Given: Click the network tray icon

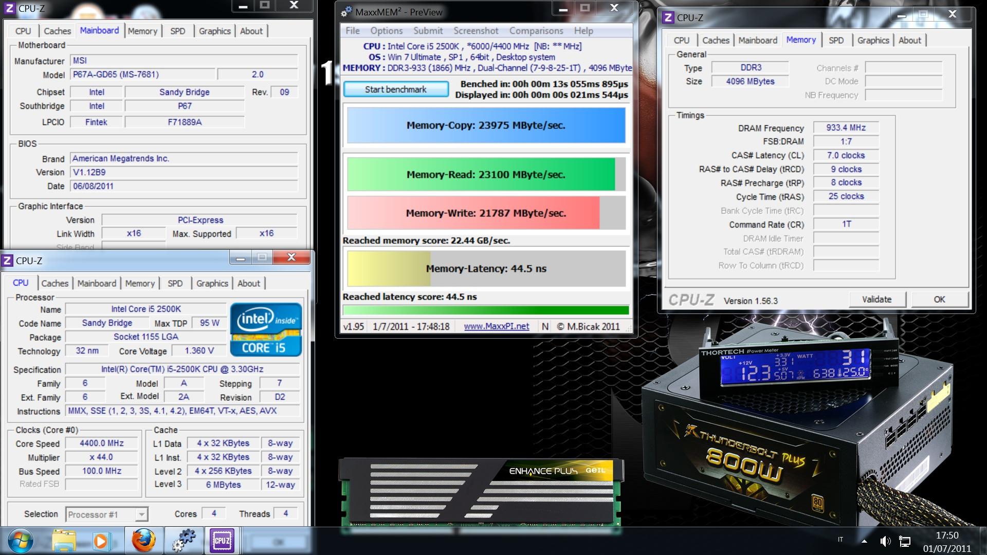Looking at the screenshot, I should click(x=905, y=541).
